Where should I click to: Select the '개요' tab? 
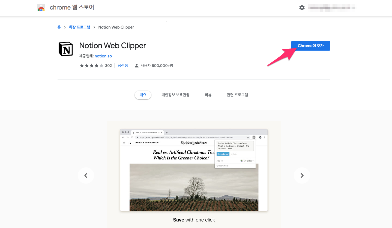pyautogui.click(x=143, y=95)
